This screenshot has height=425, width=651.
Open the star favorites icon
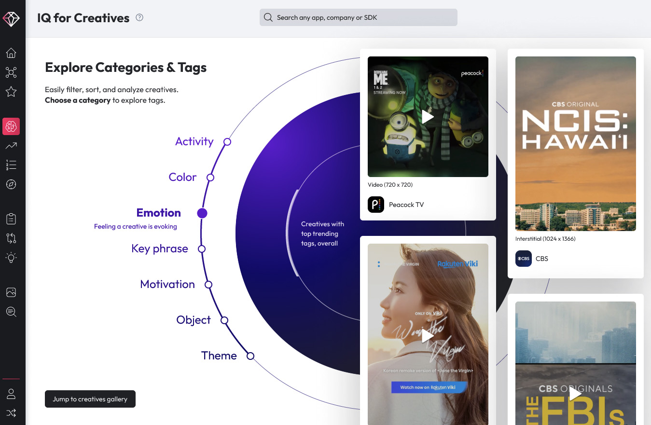(x=11, y=92)
